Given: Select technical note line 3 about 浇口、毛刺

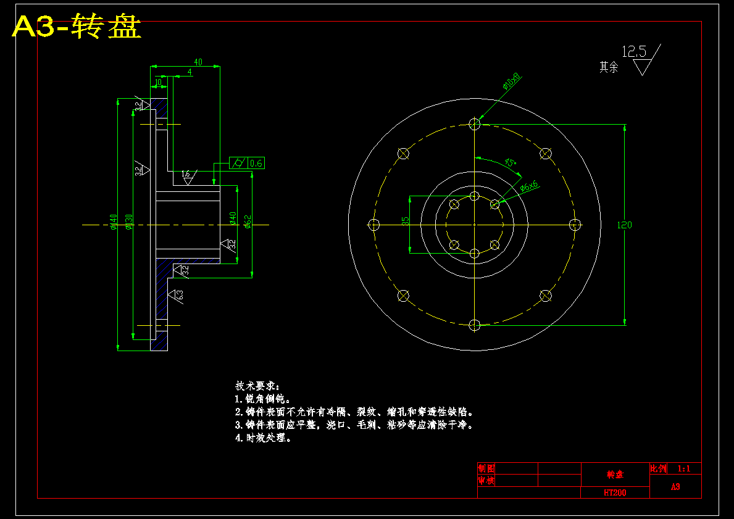Looking at the screenshot, I should pyautogui.click(x=356, y=425).
